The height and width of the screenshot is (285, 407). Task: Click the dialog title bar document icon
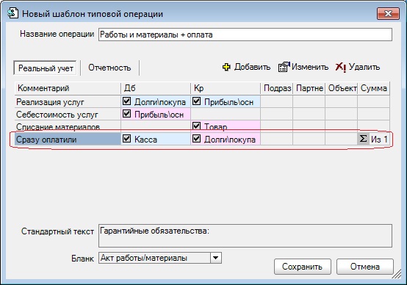(13, 13)
